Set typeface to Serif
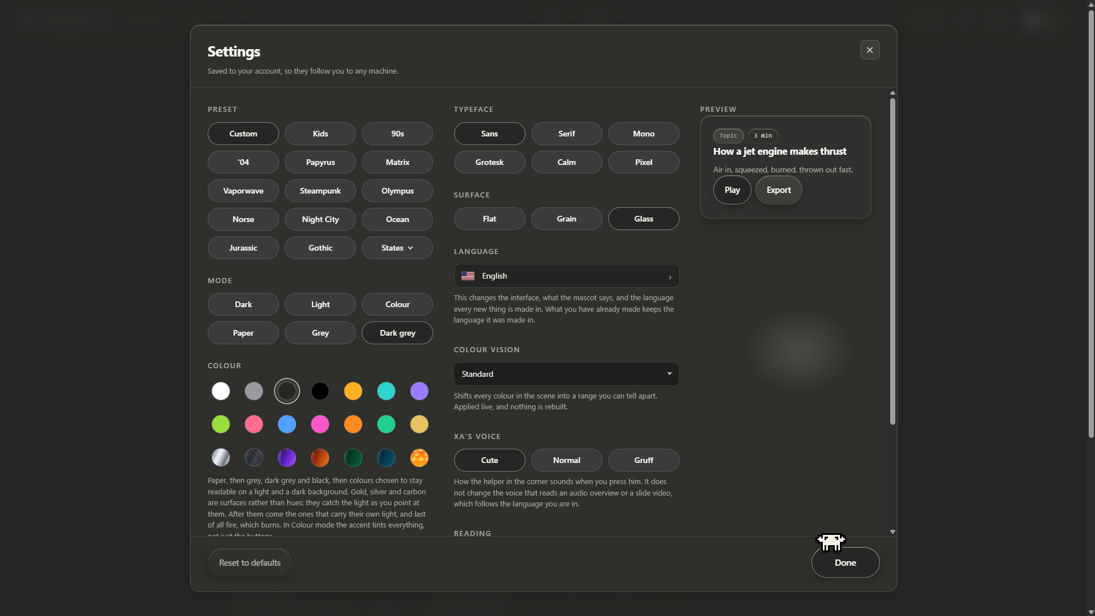 point(566,134)
